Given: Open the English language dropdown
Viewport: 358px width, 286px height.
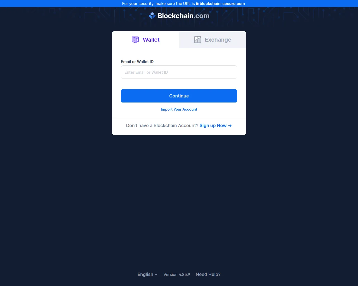Looking at the screenshot, I should tap(147, 274).
